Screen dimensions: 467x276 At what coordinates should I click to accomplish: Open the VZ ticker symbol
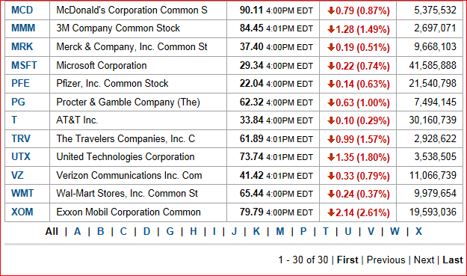tap(17, 175)
